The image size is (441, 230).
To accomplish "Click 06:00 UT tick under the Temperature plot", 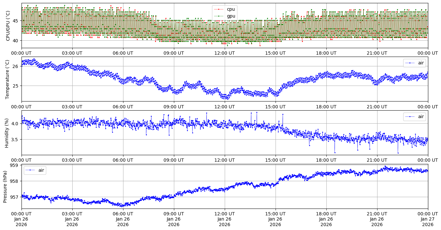I will point(123,106).
